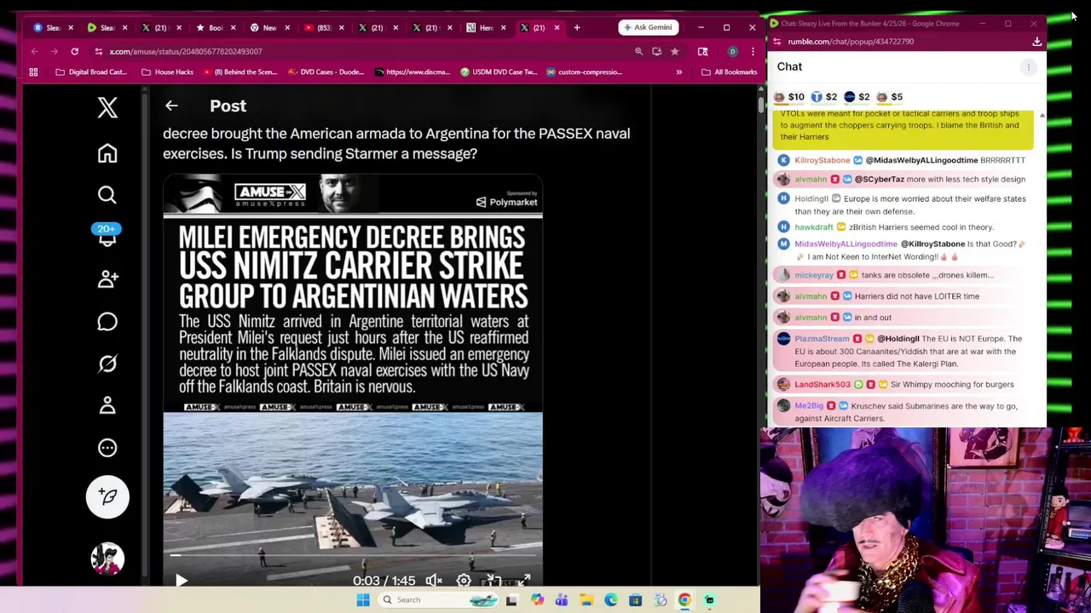The width and height of the screenshot is (1091, 613).
Task: Open the DVD Cases - Duode... bookmark
Action: point(326,72)
